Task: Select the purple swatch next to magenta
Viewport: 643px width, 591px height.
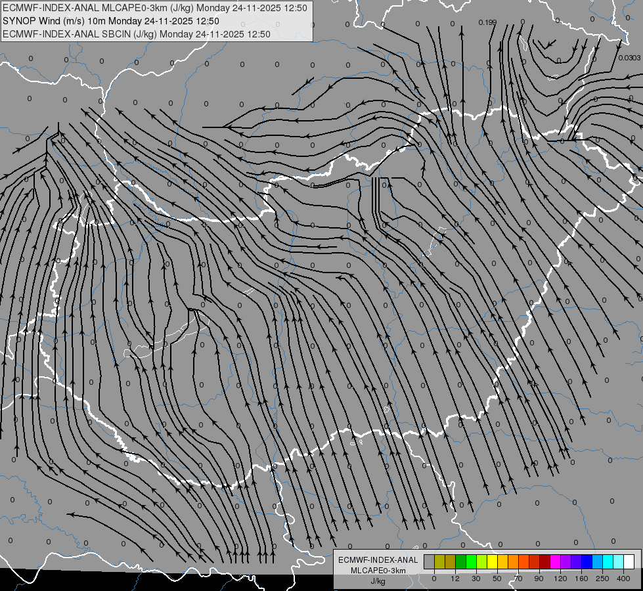Action: click(566, 561)
